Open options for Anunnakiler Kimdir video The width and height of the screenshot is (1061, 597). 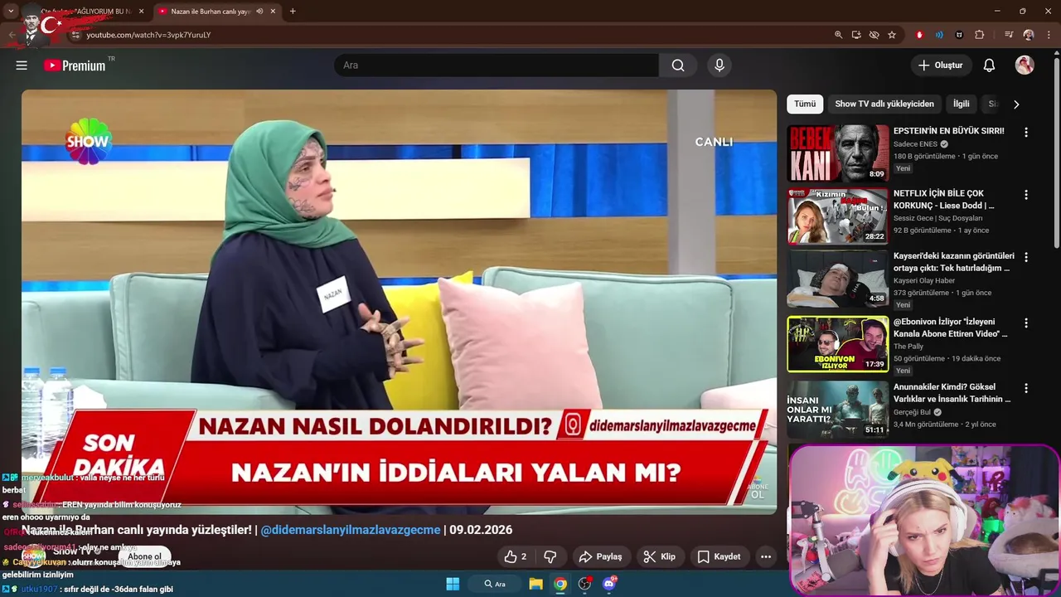(x=1026, y=388)
